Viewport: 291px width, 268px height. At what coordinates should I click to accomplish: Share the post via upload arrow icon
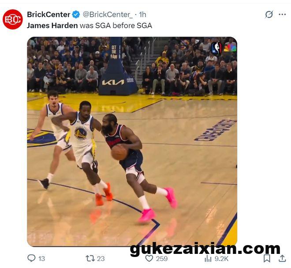[282, 258]
